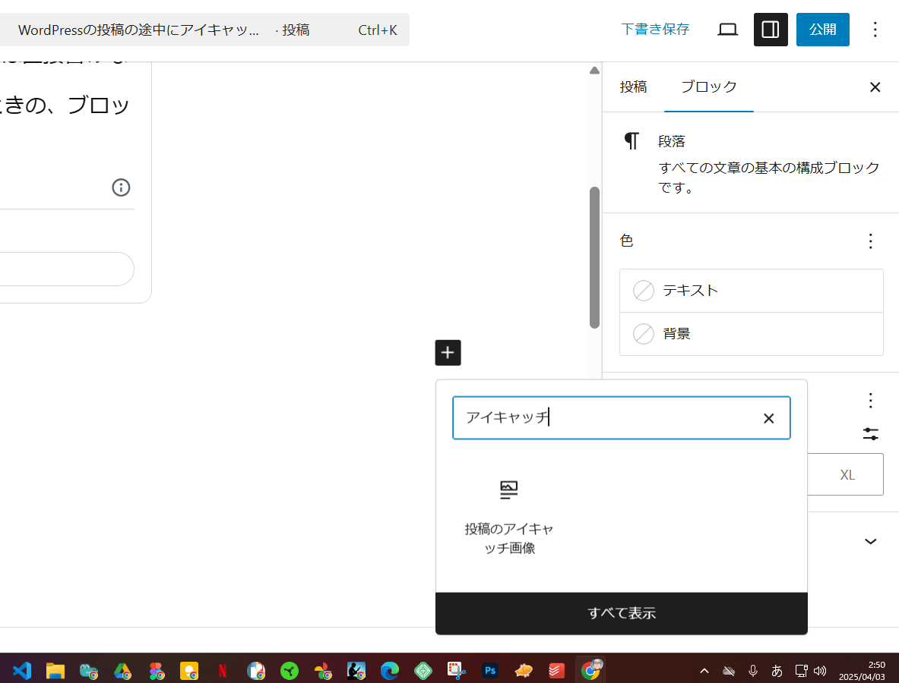Open the document title command palette bar
Viewport: 899px width, 683px height.
coord(204,30)
